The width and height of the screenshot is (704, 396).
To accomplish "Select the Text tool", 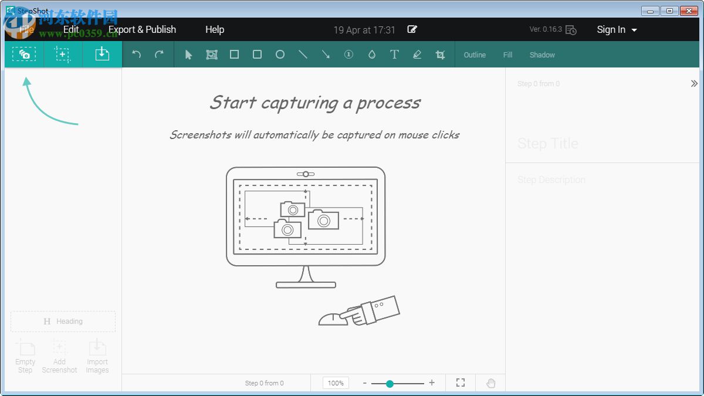I will point(394,55).
